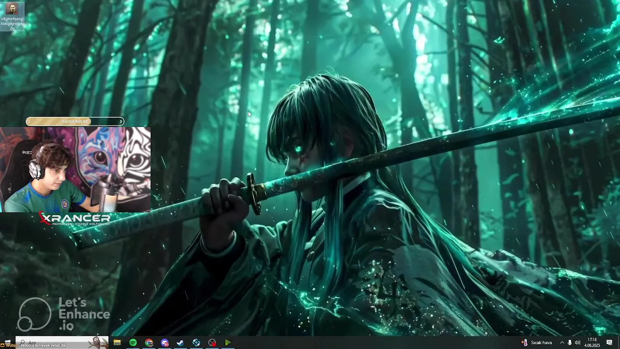This screenshot has width=620, height=349.
Task: Open Steam from the taskbar
Action: click(180, 342)
